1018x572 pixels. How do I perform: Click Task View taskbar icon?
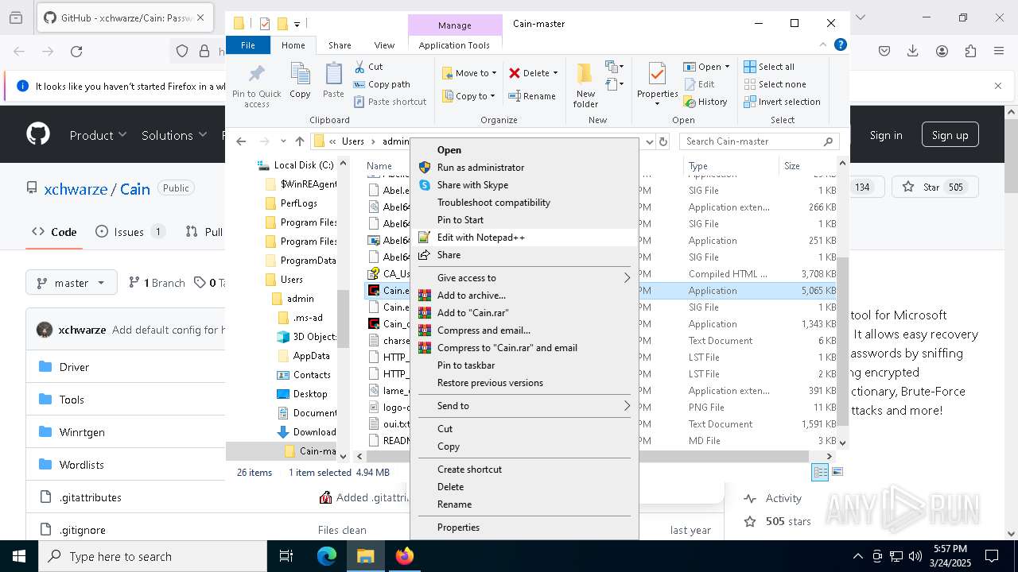[286, 556]
